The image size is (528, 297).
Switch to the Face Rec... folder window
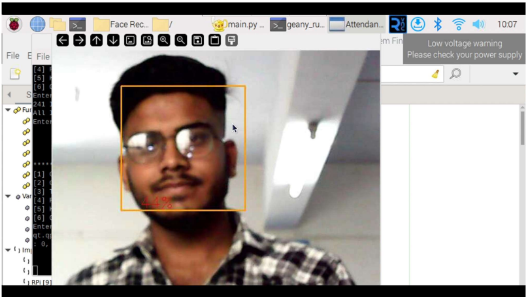click(x=121, y=24)
